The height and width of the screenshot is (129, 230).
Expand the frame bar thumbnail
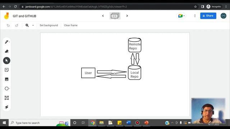[115, 16]
